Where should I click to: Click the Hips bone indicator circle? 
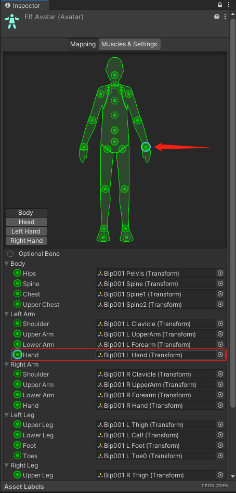pos(18,273)
